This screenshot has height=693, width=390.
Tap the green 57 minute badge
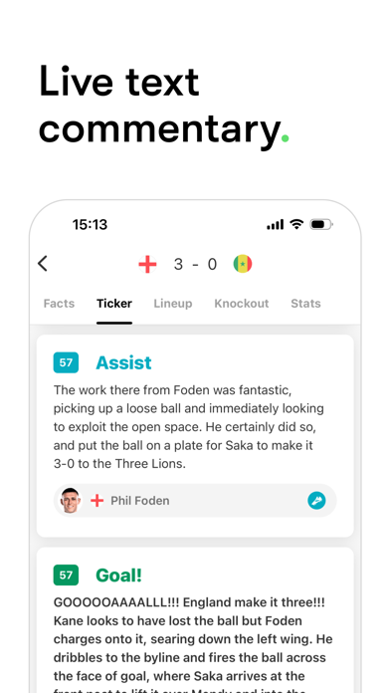coord(66,575)
